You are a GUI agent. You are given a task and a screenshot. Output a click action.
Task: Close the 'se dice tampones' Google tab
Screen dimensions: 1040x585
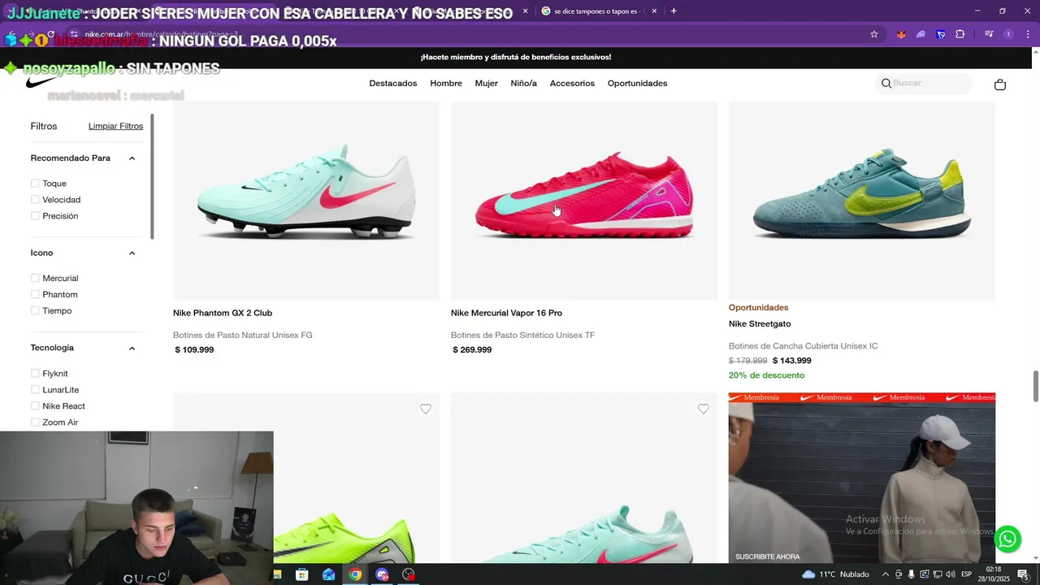point(654,11)
